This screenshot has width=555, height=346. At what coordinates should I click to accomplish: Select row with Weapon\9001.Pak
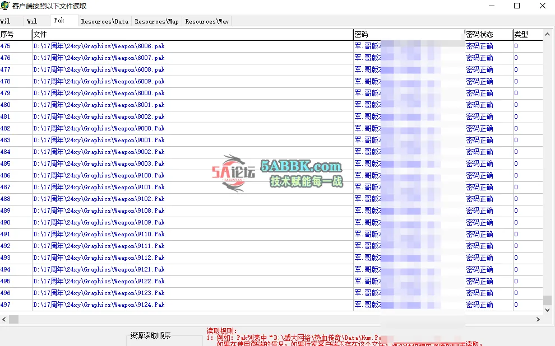coord(271,140)
